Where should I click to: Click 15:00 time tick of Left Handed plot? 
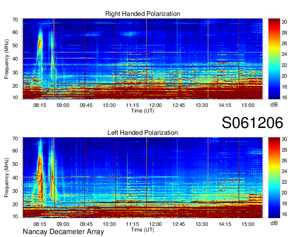248,224
